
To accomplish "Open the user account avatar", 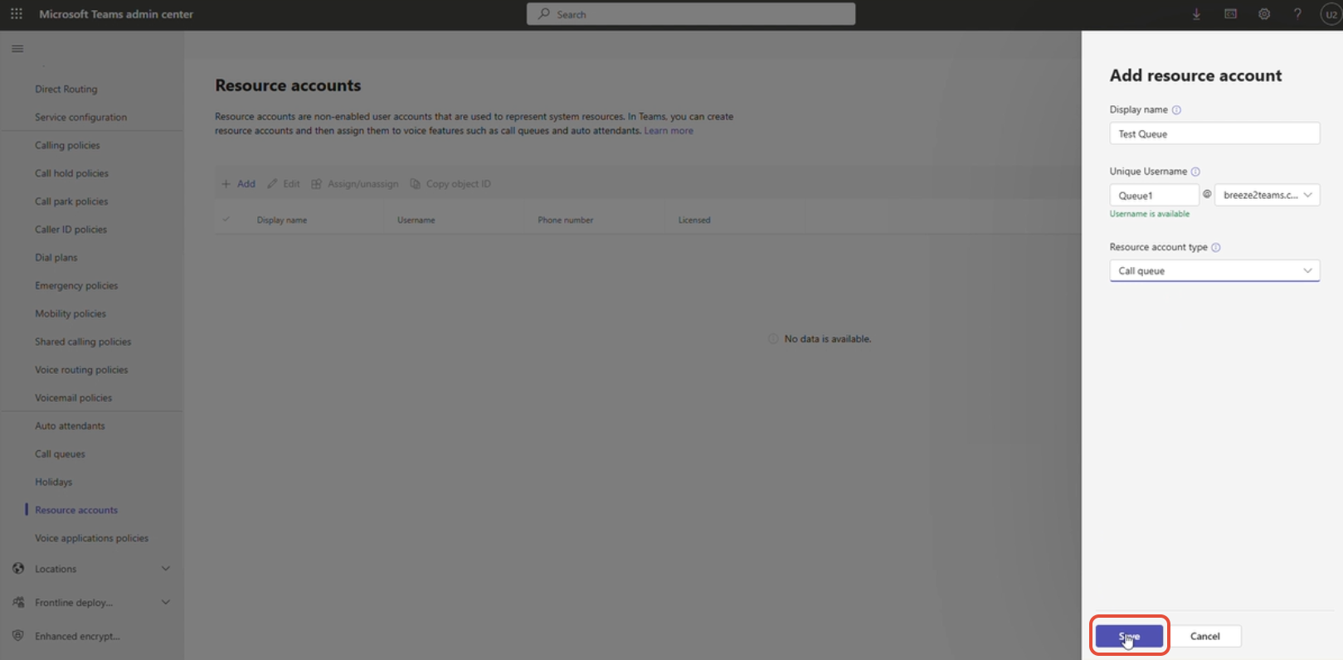I will point(1331,14).
